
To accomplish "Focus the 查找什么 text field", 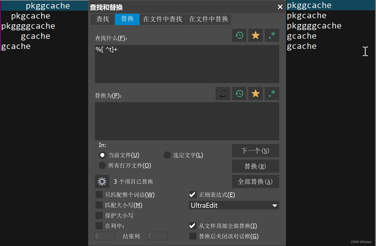I will click(x=187, y=64).
